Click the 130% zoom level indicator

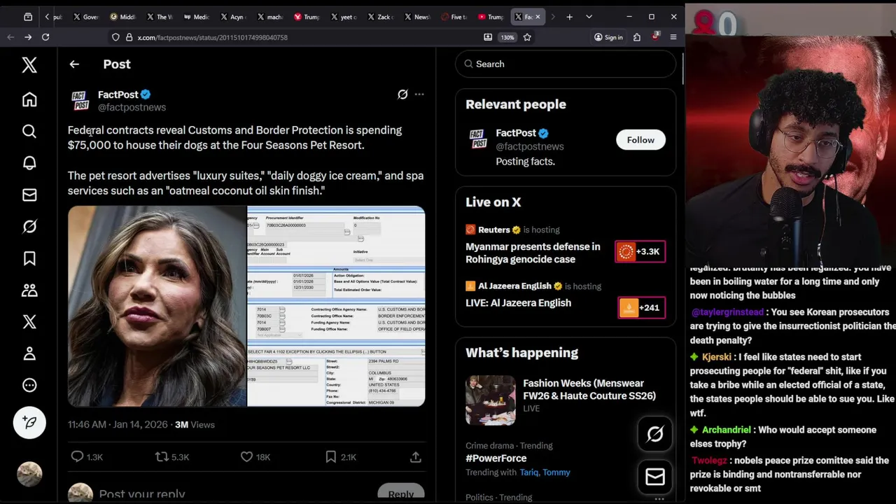pyautogui.click(x=507, y=37)
